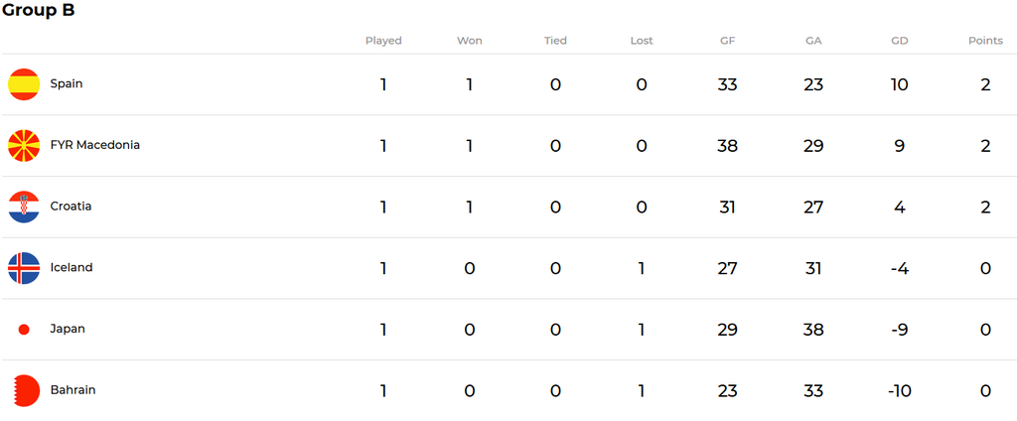Click the Spain flag icon
The width and height of the screenshot is (1017, 421).
pos(24,84)
